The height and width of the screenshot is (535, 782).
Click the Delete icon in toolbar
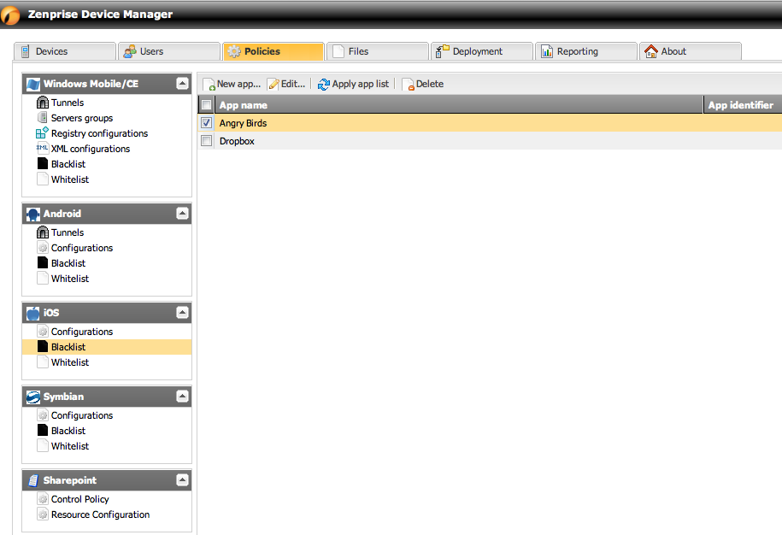pyautogui.click(x=408, y=85)
